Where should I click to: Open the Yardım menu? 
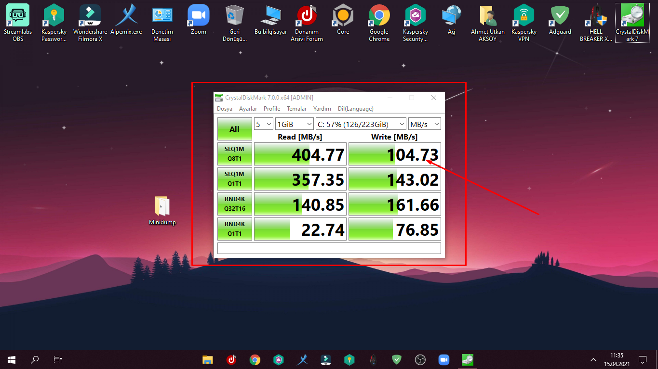[x=322, y=109]
